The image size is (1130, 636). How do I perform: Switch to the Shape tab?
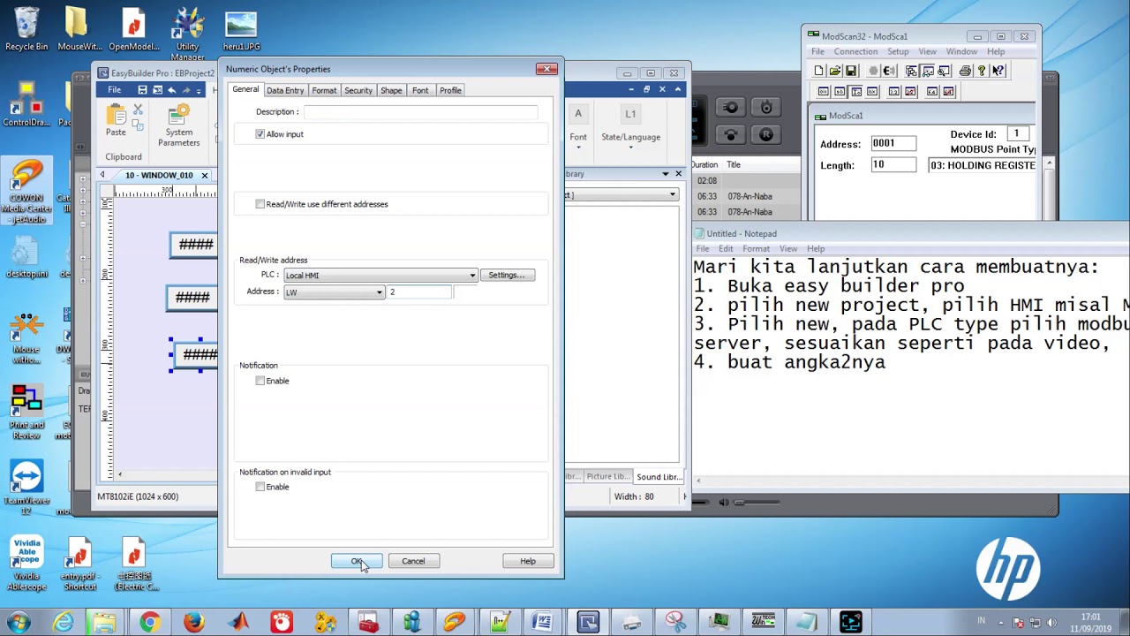tap(391, 90)
